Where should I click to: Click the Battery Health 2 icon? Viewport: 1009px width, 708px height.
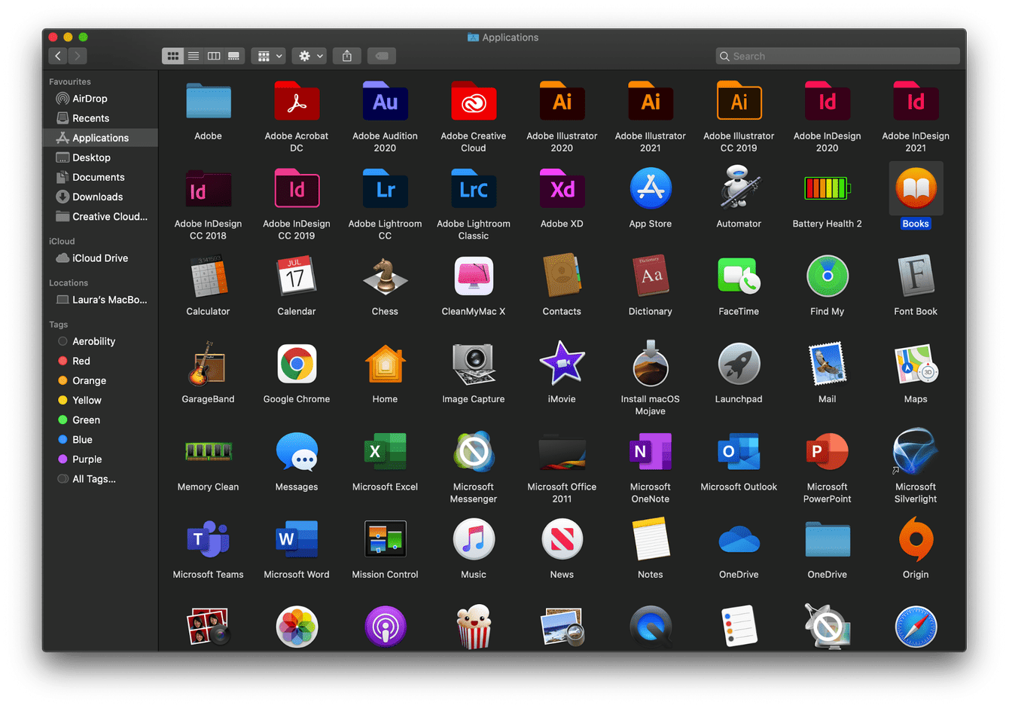828,188
